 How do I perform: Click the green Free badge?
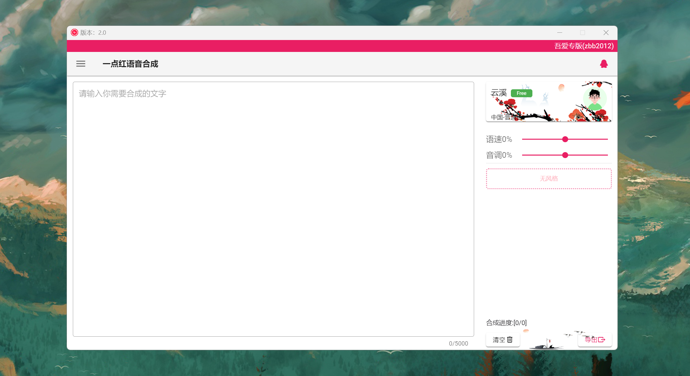[521, 93]
